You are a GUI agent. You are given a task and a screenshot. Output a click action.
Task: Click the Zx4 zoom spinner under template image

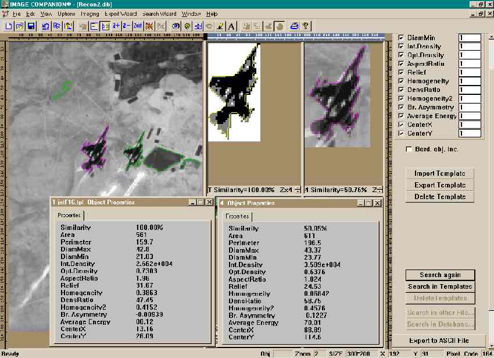pos(297,190)
